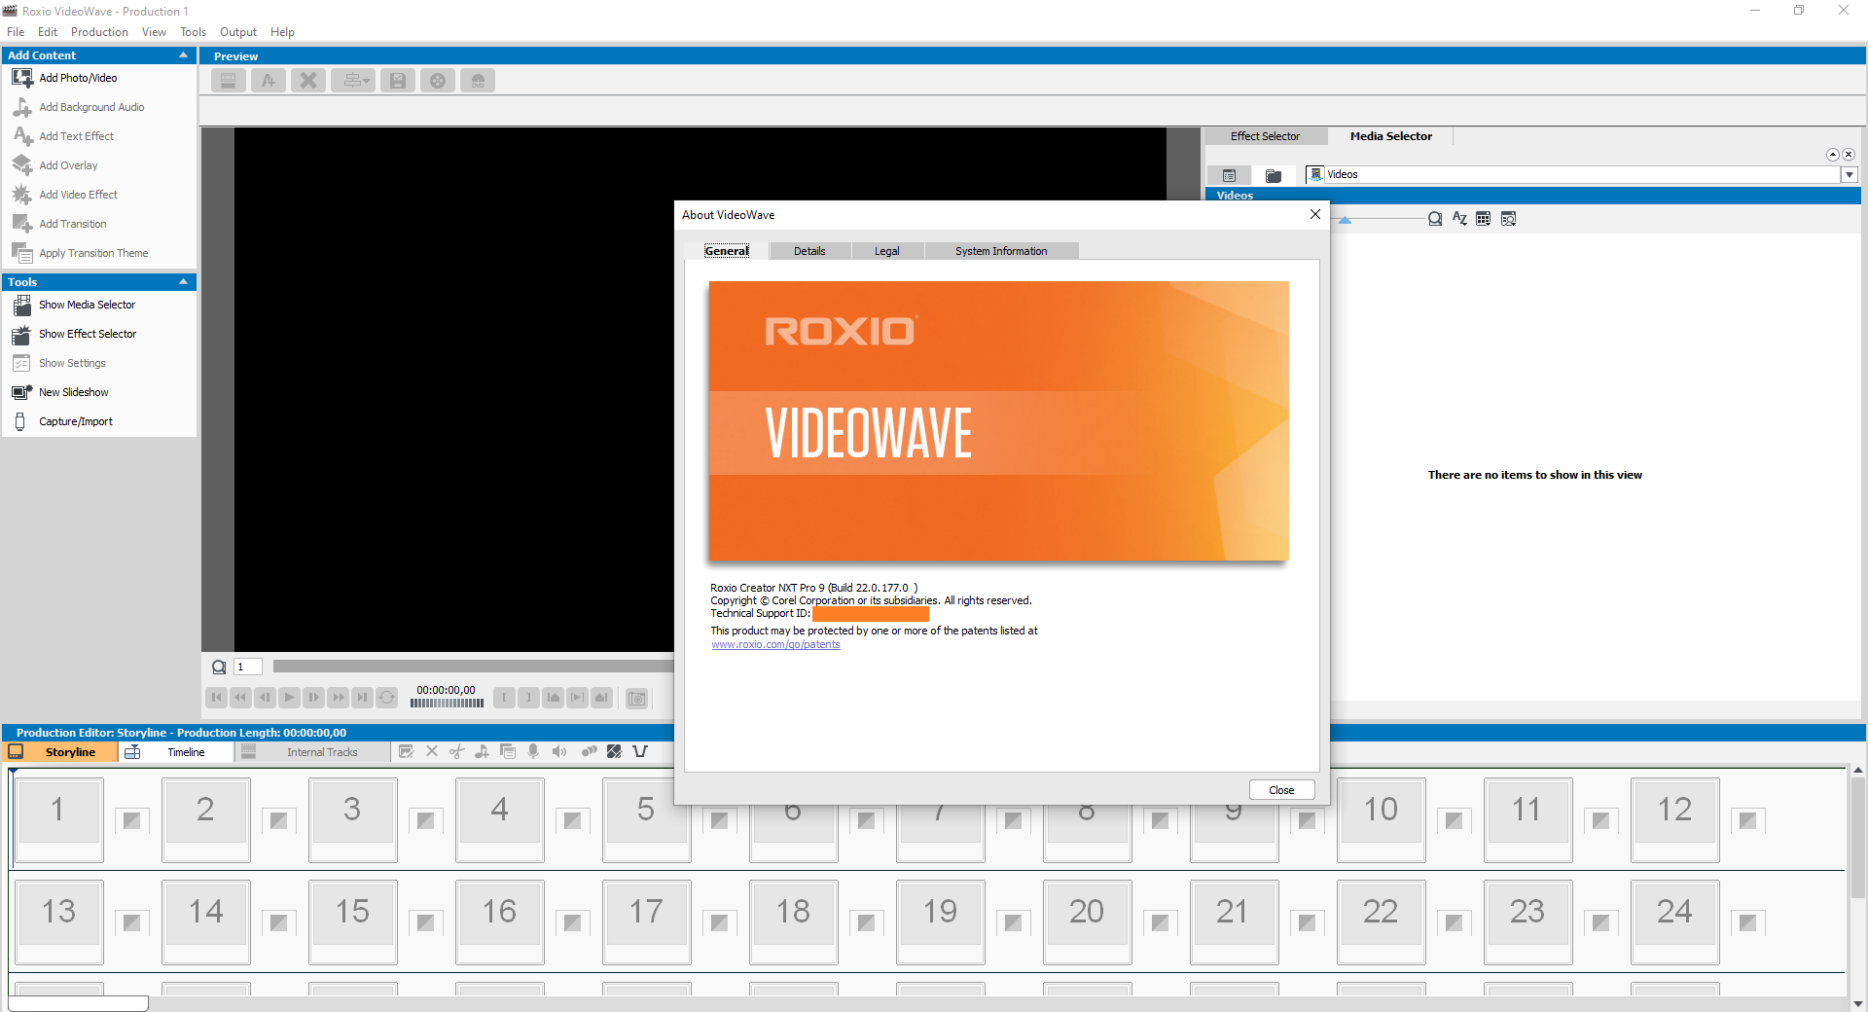Click the Capture/Import device icon

click(x=20, y=421)
